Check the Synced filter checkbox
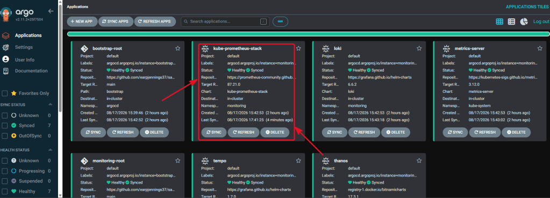 pos(5,125)
